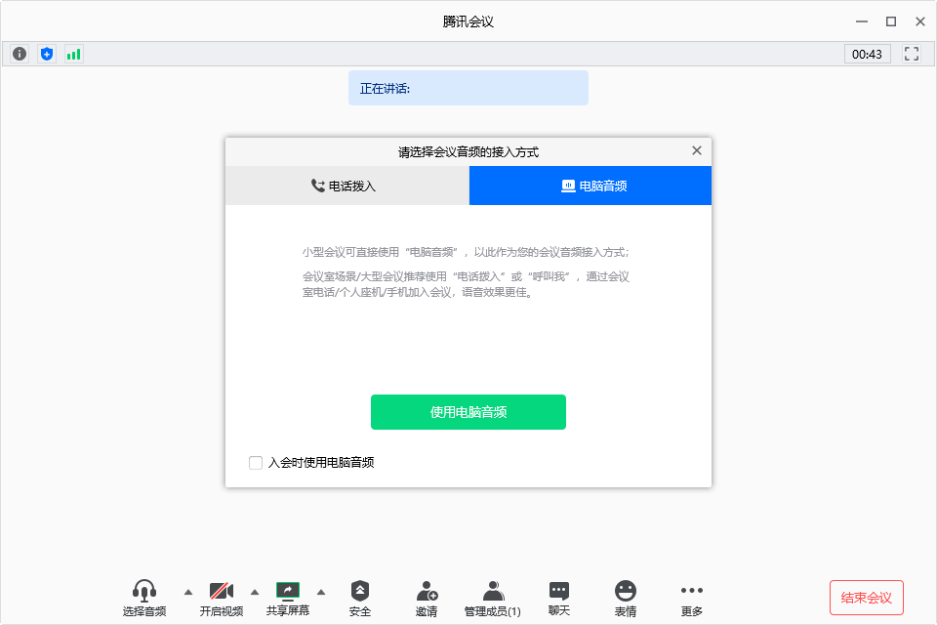Viewport: 937px width, 625px height.
Task: Start 共享屏幕 screen sharing
Action: pos(287,598)
